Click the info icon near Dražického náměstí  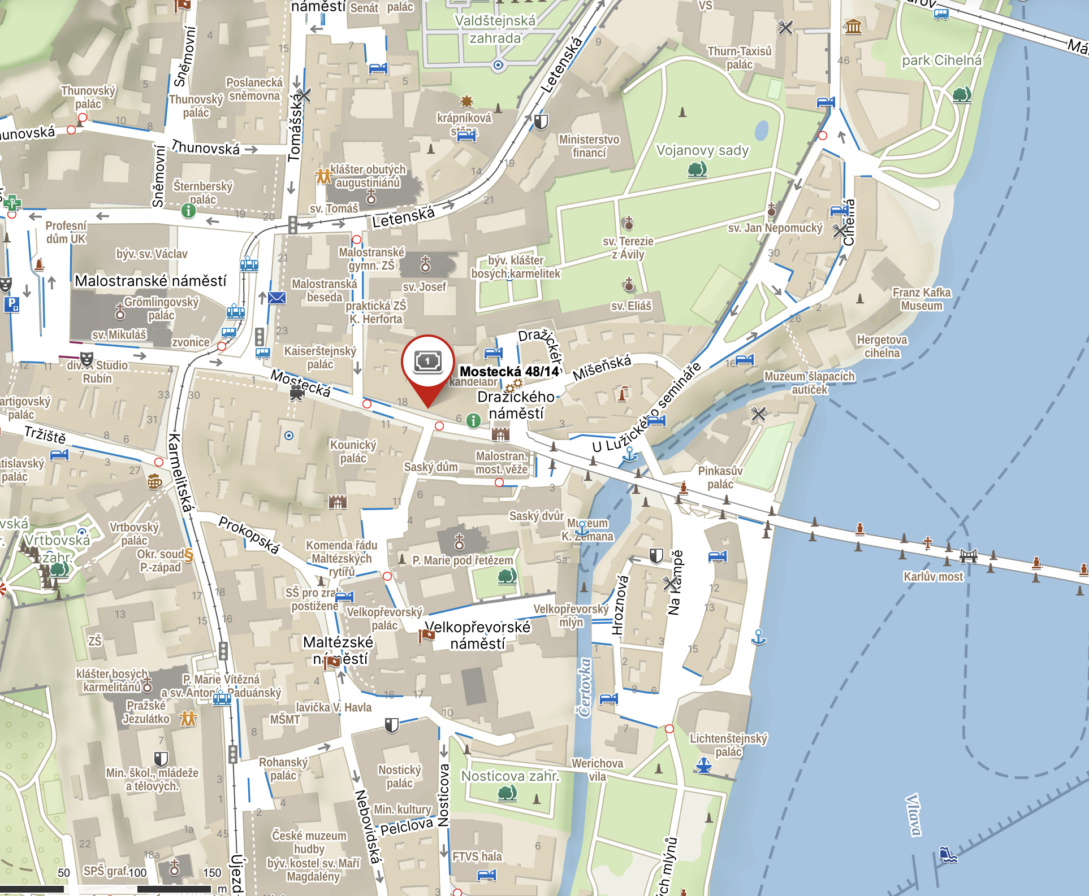[474, 420]
